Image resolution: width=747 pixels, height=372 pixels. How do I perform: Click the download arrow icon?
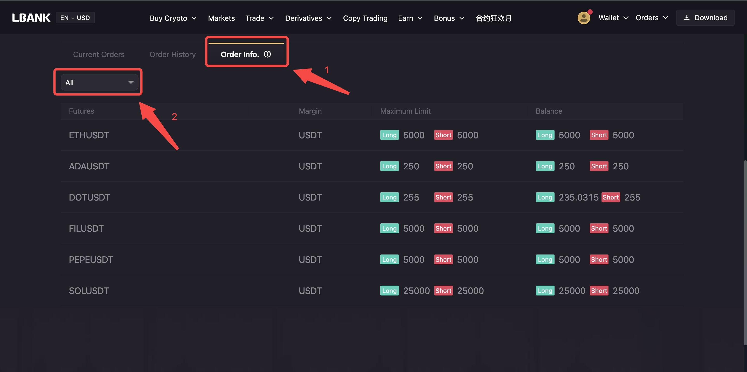click(686, 18)
